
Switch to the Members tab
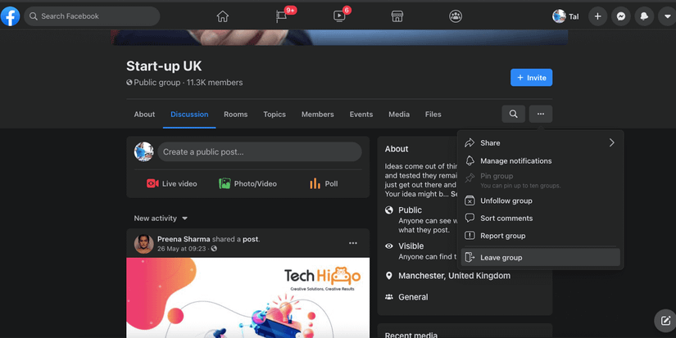click(317, 114)
